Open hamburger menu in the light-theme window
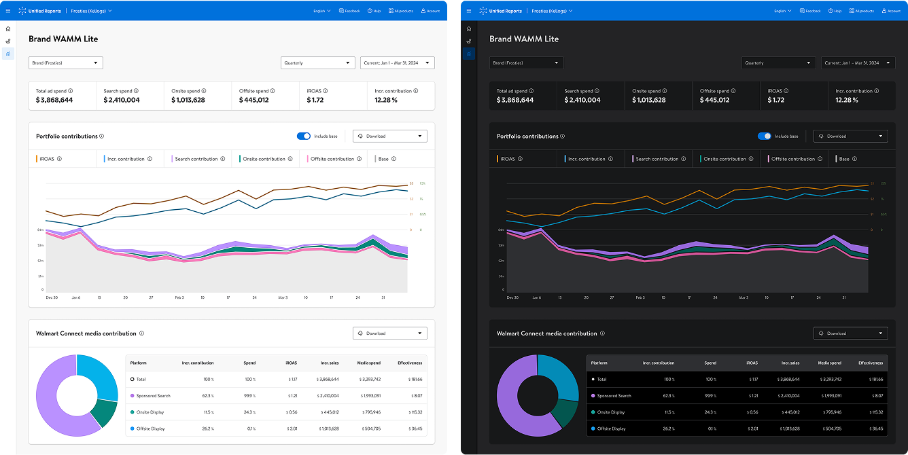The height and width of the screenshot is (455, 908). point(9,11)
